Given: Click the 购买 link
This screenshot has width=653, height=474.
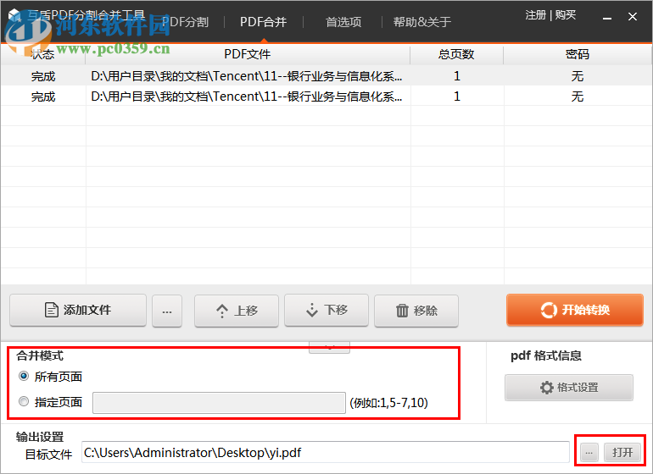Looking at the screenshot, I should pyautogui.click(x=566, y=15).
